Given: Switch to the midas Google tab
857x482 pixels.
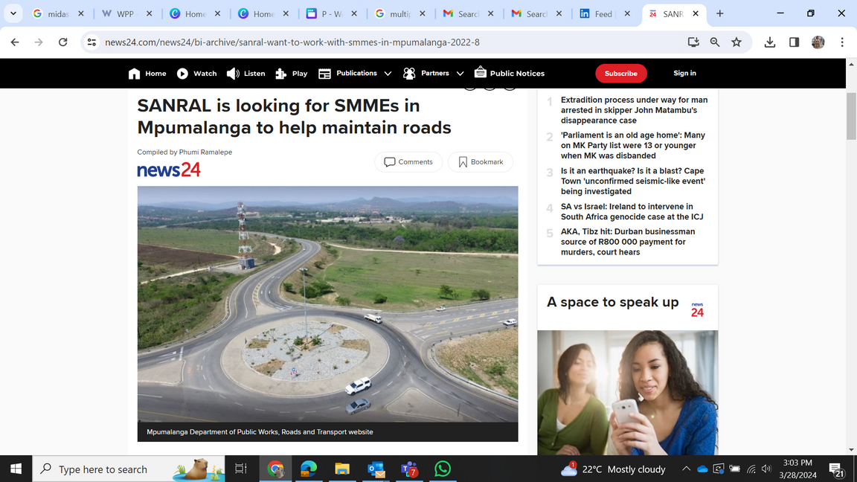Looking at the screenshot, I should 59,13.
